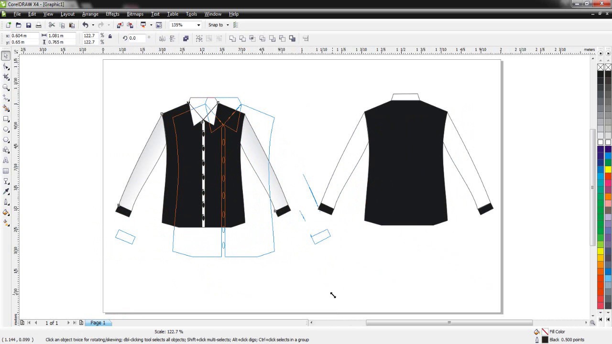Click the Open file icon
This screenshot has width=612, height=344.
[18, 25]
